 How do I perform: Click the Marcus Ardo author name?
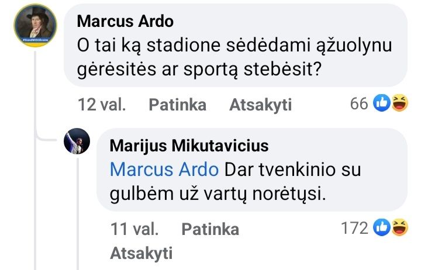(126, 22)
